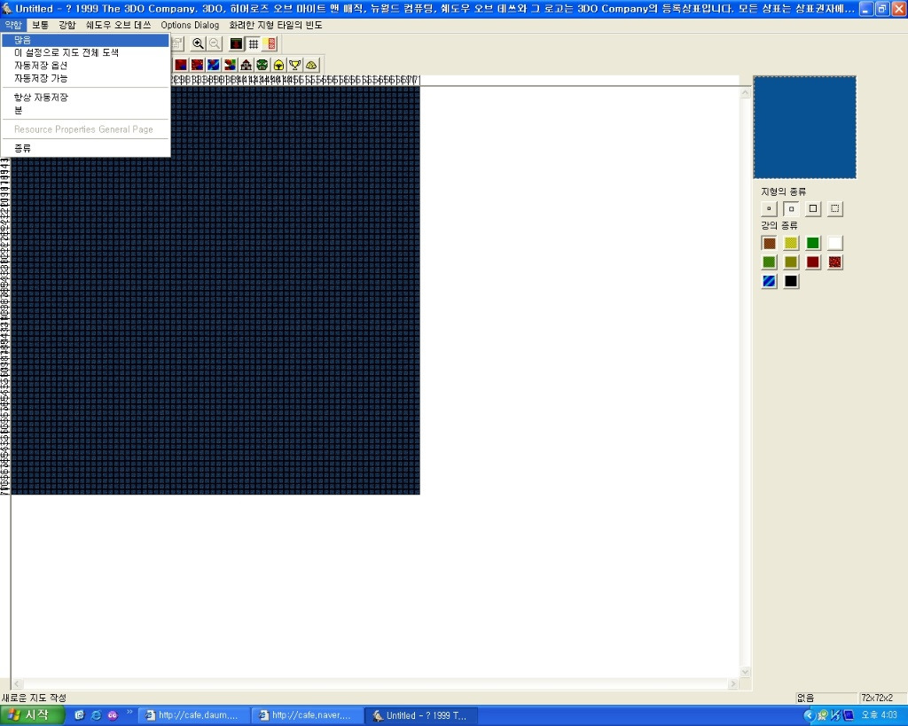The height and width of the screenshot is (726, 908).
Task: Select the green monster face tool icon
Action: coord(262,65)
